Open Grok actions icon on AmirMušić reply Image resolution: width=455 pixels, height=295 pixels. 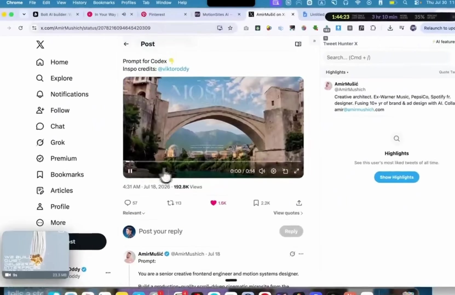(x=292, y=254)
